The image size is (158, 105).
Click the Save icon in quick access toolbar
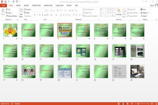(6, 2)
